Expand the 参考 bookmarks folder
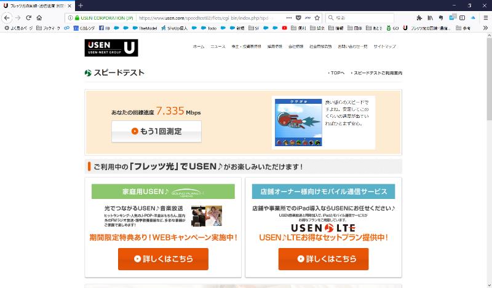This screenshot has height=288, width=492. click(x=463, y=28)
